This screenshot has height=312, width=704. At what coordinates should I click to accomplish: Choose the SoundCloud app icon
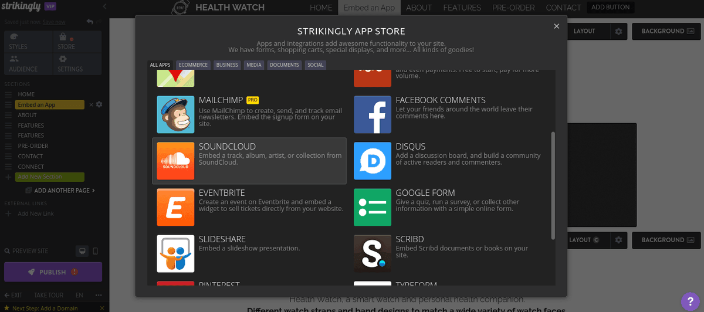pyautogui.click(x=175, y=161)
